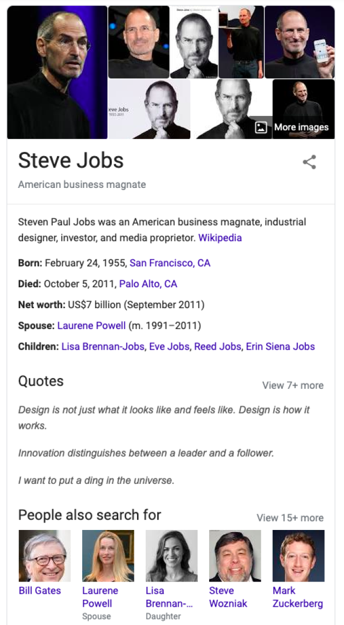Image resolution: width=344 pixels, height=625 pixels.
Task: Click the San Francisco, CA link
Action: (x=170, y=263)
